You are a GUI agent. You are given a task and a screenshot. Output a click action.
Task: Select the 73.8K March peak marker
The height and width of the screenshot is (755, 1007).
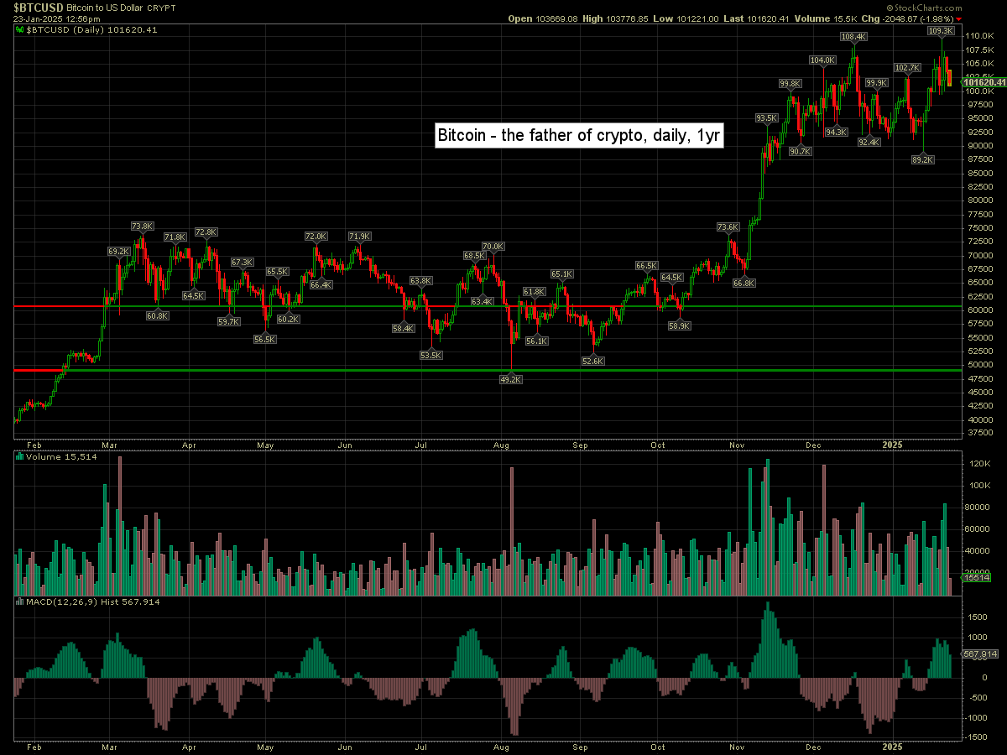click(x=142, y=226)
